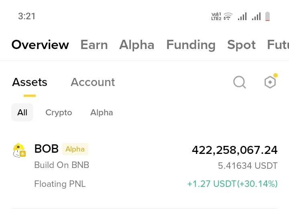Open BOB balance 422,258,067.24

(235, 150)
